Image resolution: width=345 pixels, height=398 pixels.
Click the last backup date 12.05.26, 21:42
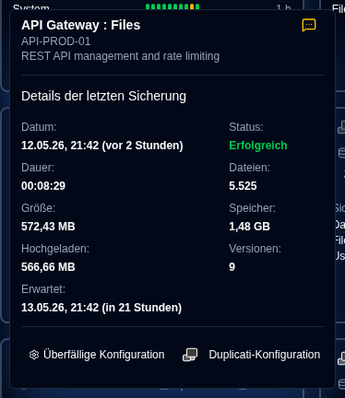60,146
